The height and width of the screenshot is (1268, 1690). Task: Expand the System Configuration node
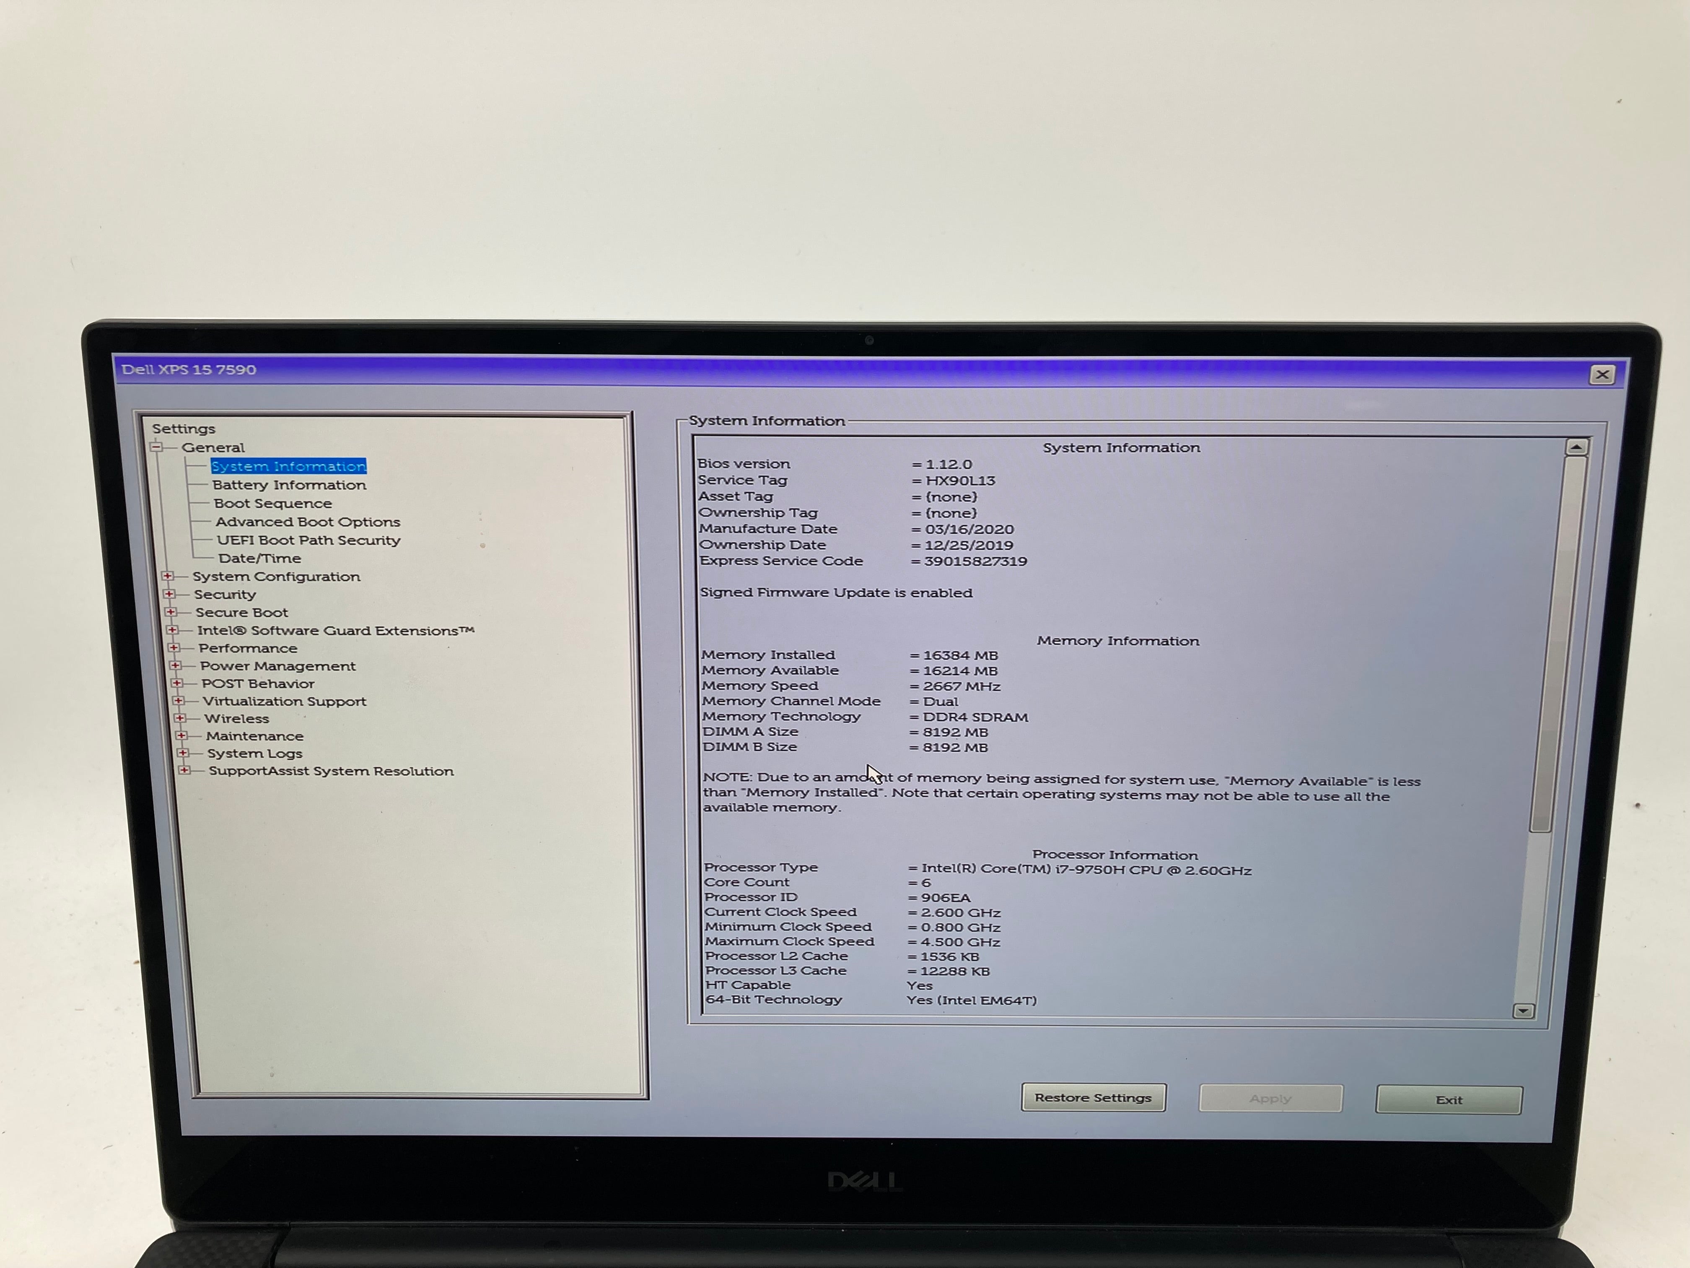tap(168, 576)
